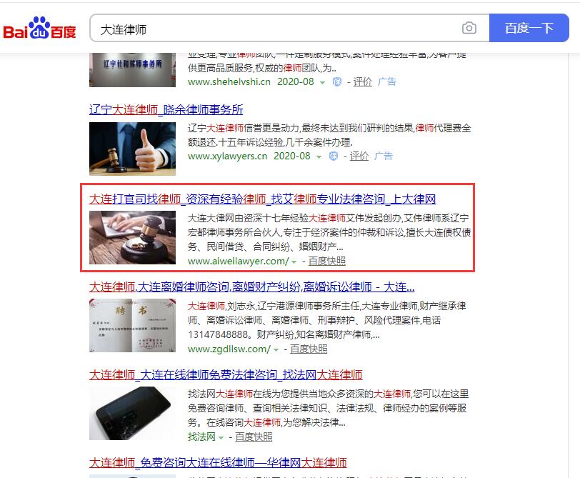Open camera image search icon
Screen dimensions: 580x478
click(469, 28)
